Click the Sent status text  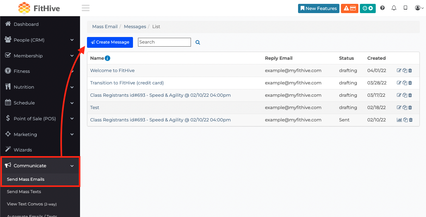[344, 120]
